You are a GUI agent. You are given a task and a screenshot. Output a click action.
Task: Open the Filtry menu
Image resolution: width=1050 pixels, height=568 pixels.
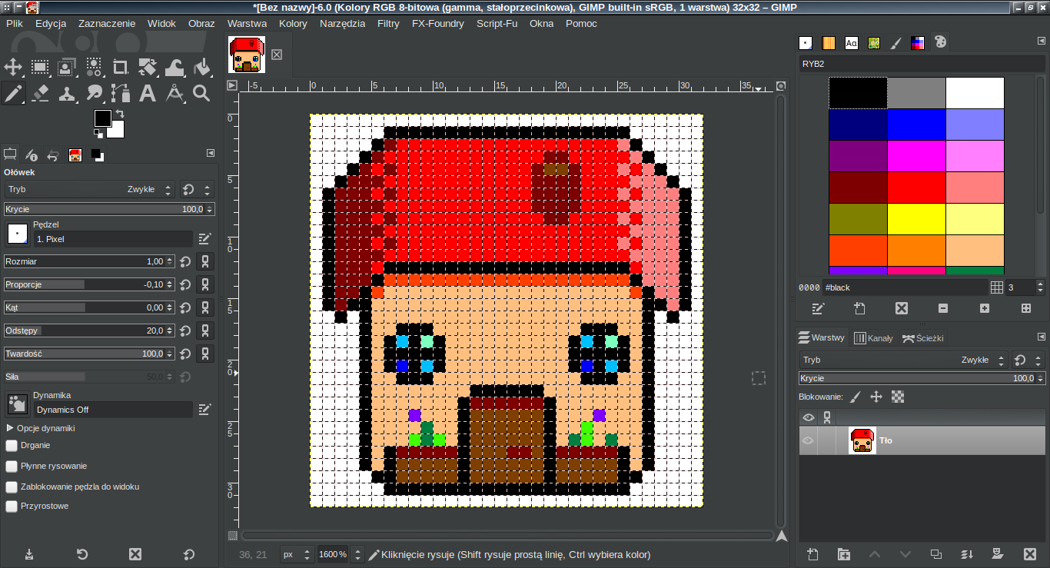388,23
